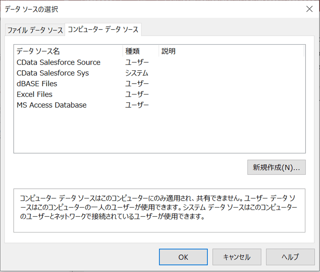Select the MS Access Database data source
320x272 pixels.
[51, 105]
